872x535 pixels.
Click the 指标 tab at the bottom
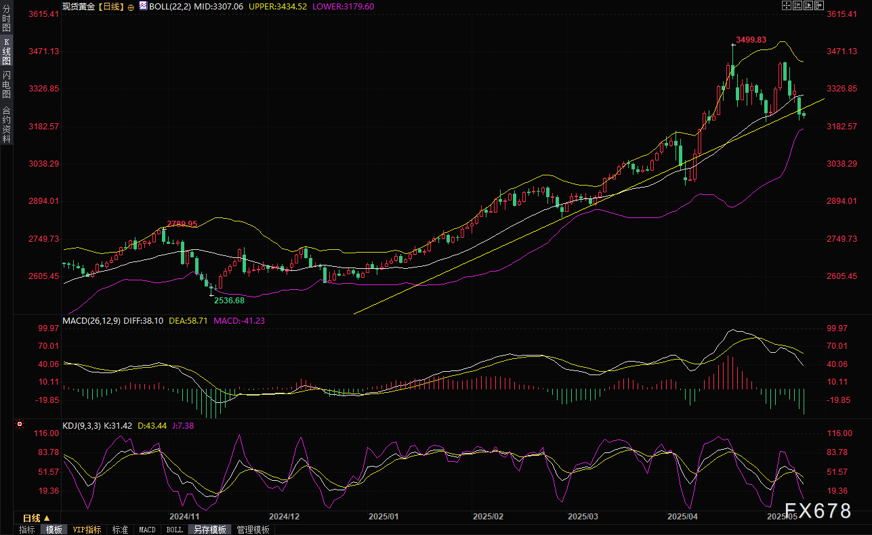(27, 530)
